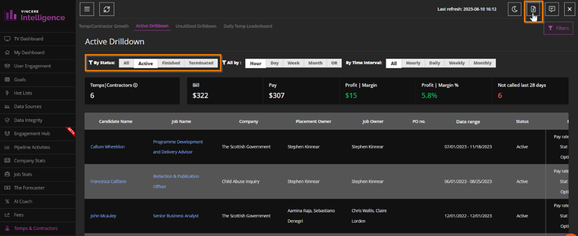Open the comment feedback icon
This screenshot has width=578, height=236.
click(552, 9)
